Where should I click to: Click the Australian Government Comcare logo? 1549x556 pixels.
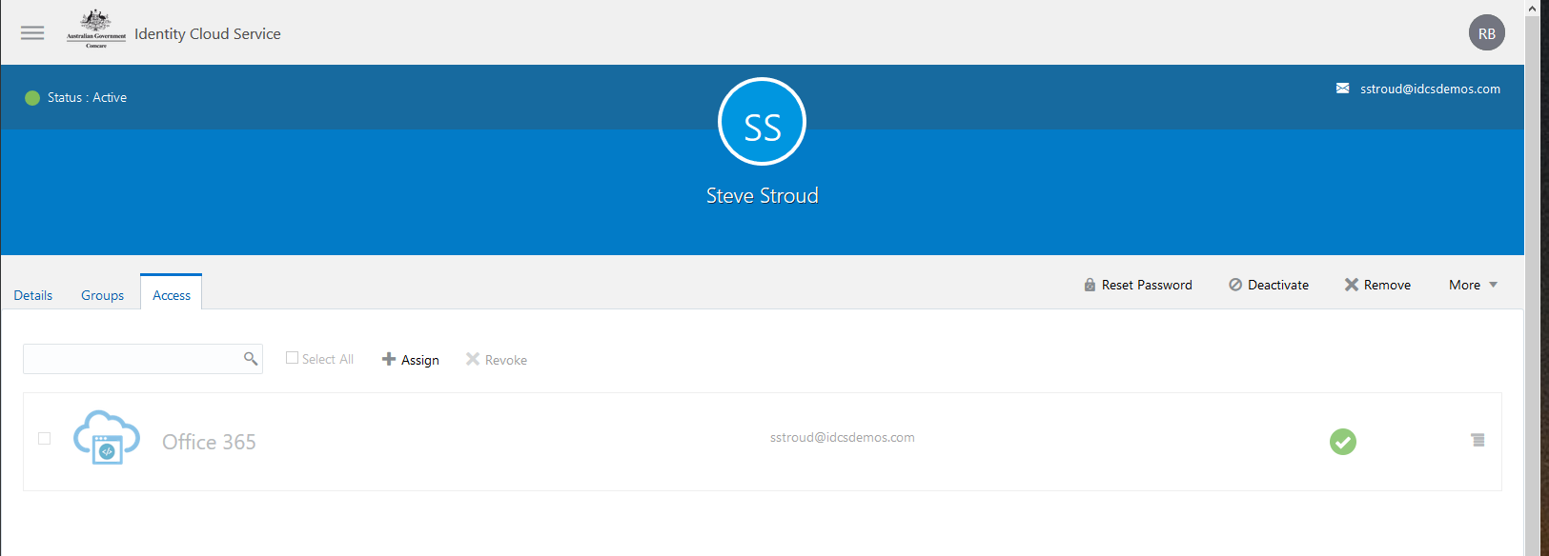click(95, 30)
